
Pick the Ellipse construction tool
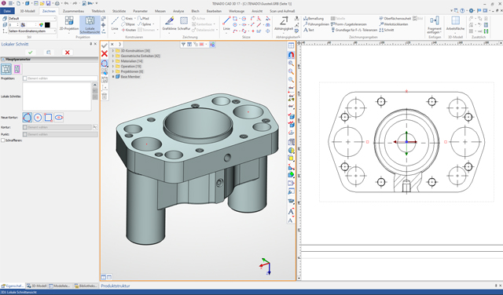pos(128,24)
